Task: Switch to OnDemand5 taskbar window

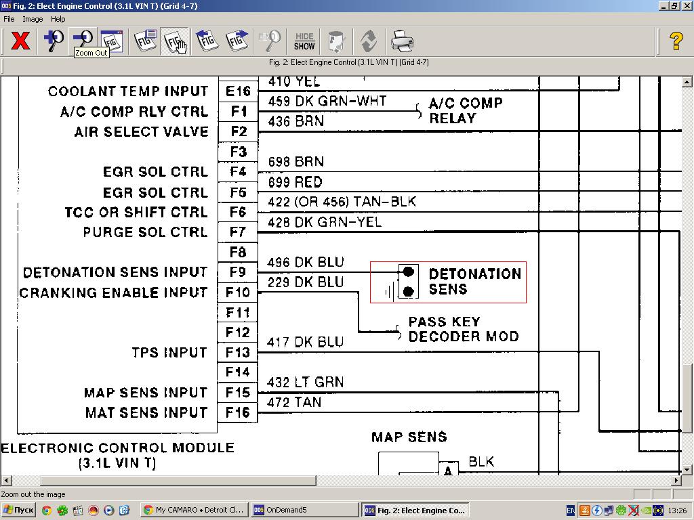Action: coord(304,511)
